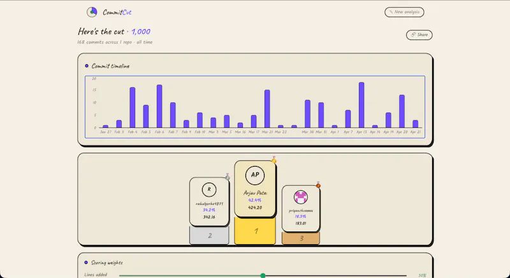The width and height of the screenshot is (510, 278).
Task: Click the 'Apr 21' axis label
Action: pos(416,132)
